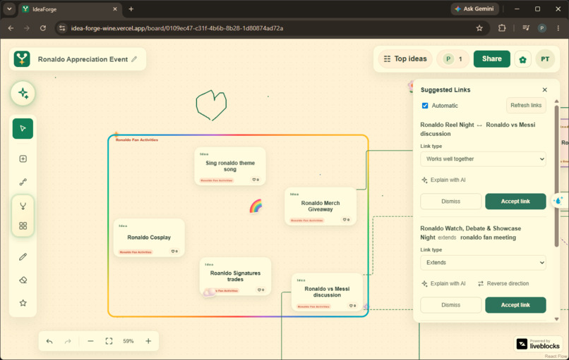The width and height of the screenshot is (569, 360).
Task: Open the collaborators P 1 indicator
Action: (x=453, y=59)
